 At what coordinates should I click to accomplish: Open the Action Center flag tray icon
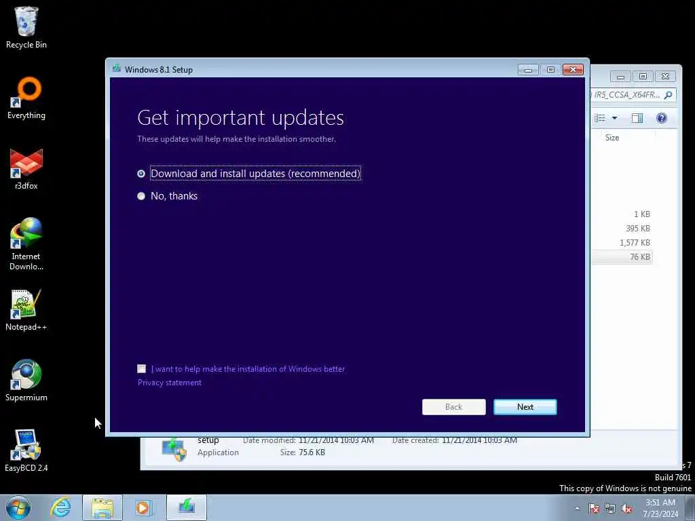click(x=594, y=509)
